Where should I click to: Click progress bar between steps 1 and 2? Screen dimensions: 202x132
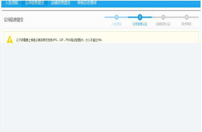click(128, 17)
